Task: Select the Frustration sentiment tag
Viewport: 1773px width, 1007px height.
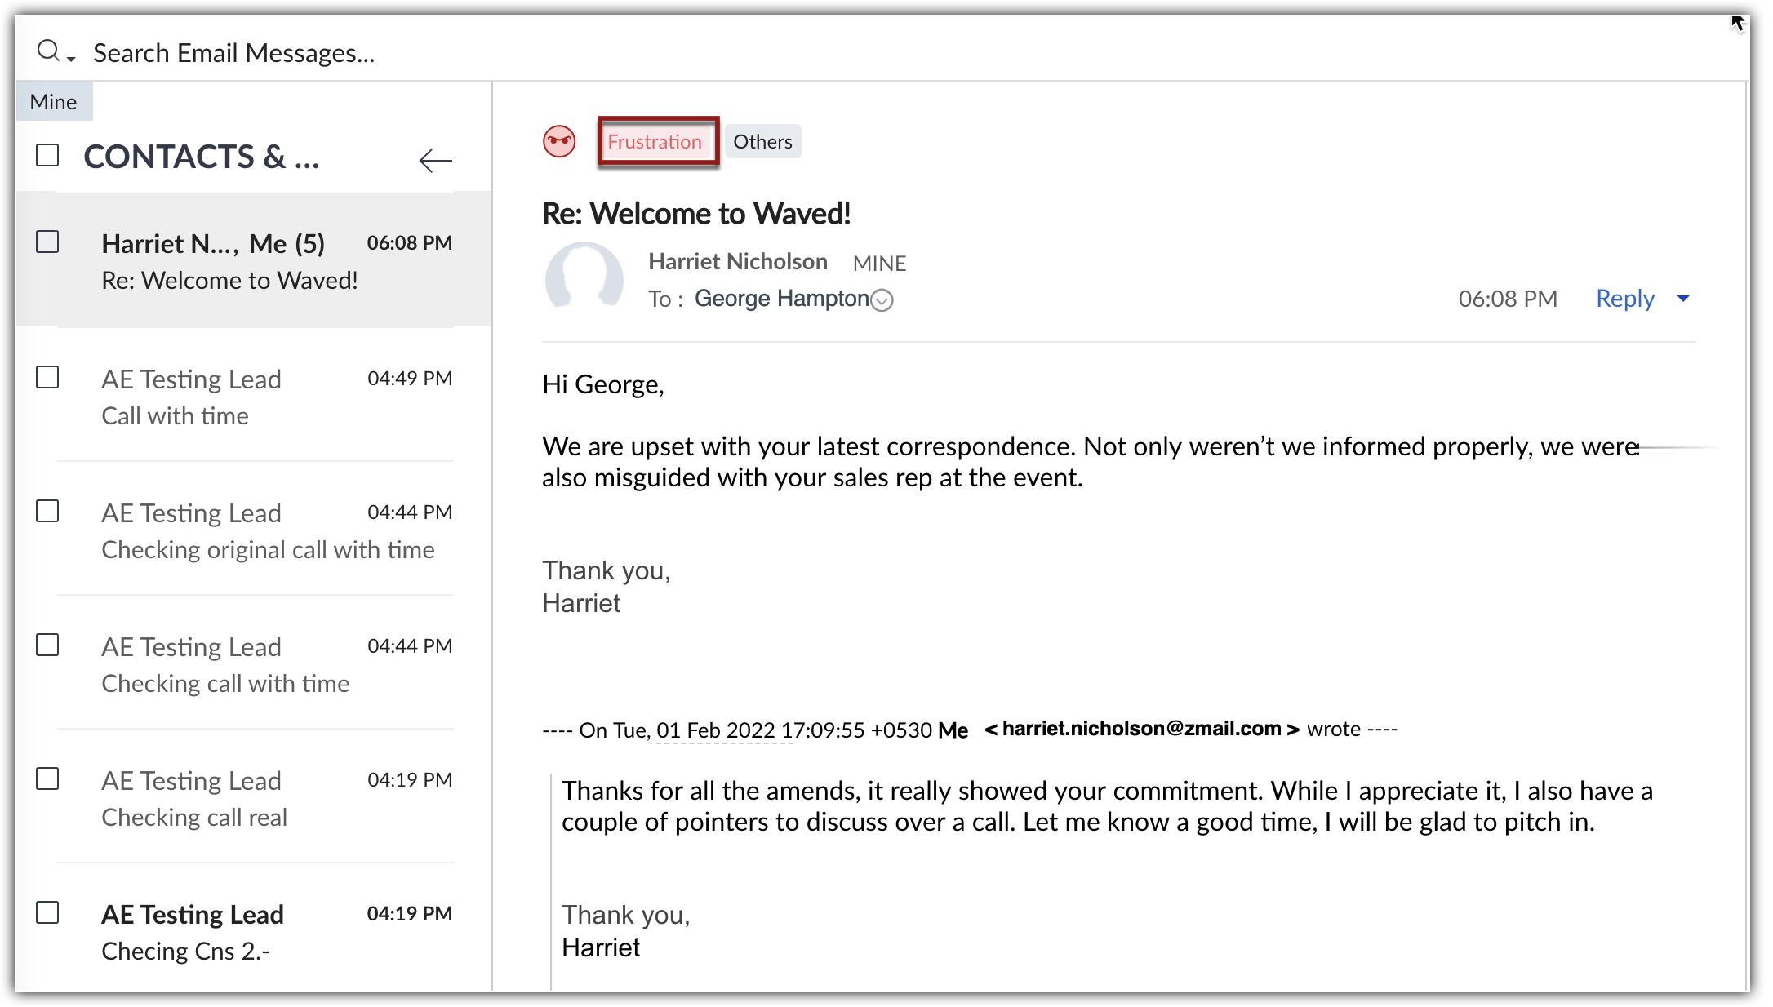Action: [655, 142]
